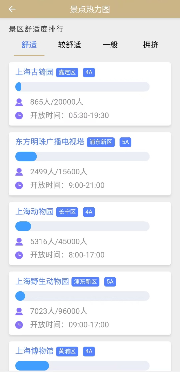Viewport: 180px width, 372px height.
Task: Tap the 嘉定区 district tag
Action: point(67,73)
